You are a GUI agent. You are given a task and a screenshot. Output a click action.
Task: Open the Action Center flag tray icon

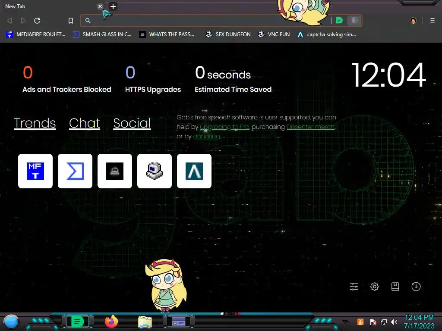[x=373, y=322]
